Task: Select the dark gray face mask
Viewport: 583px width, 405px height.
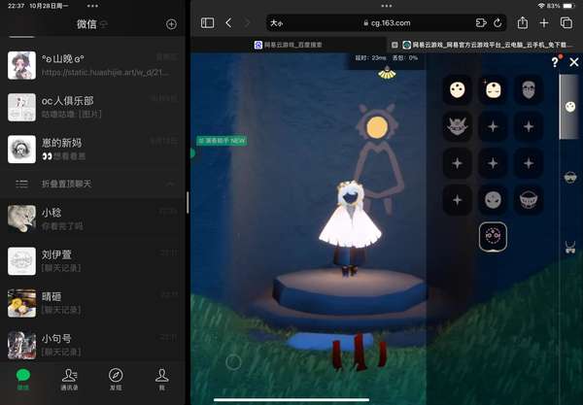Action: pyautogui.click(x=529, y=89)
